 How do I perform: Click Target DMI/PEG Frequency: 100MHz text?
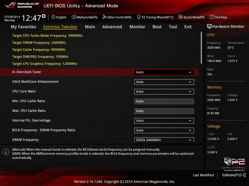coord(40,57)
